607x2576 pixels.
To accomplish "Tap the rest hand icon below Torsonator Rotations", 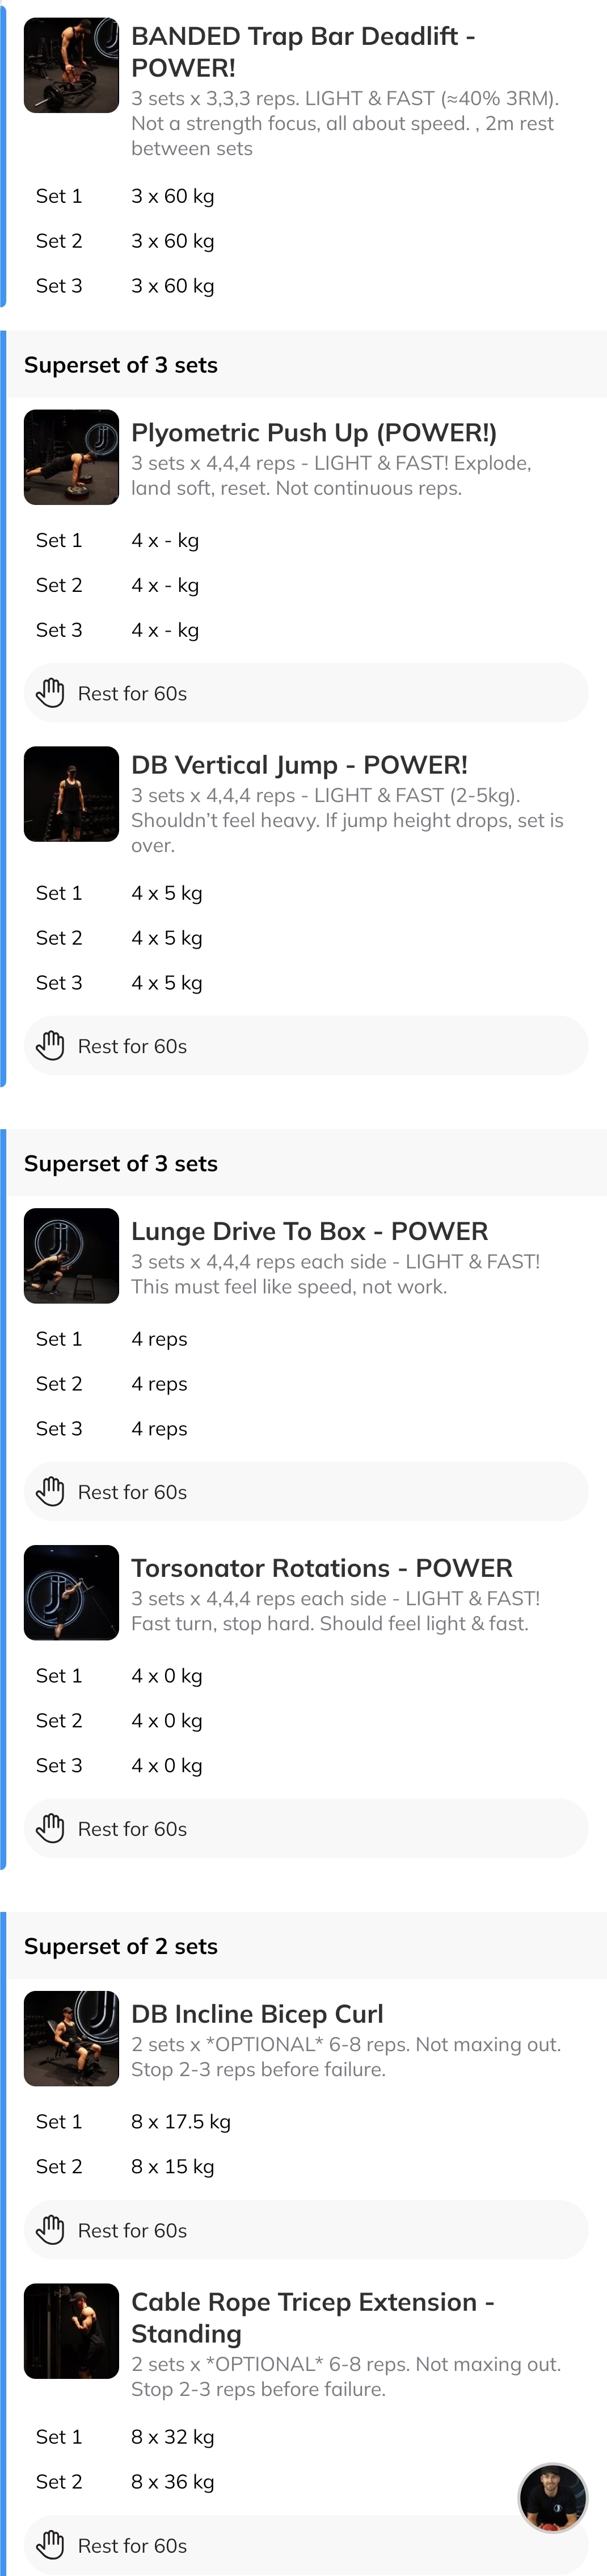I will point(50,1829).
